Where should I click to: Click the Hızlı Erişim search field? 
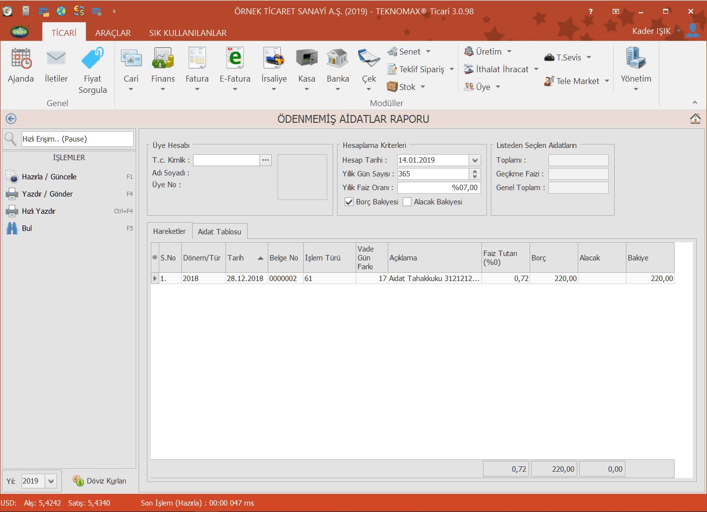pos(77,139)
